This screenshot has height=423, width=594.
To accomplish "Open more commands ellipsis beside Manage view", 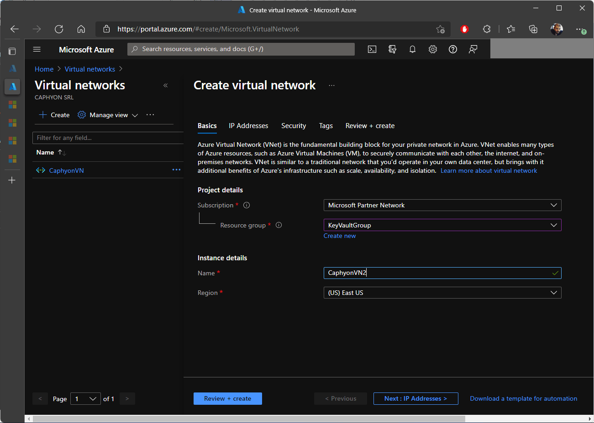I will tap(150, 115).
